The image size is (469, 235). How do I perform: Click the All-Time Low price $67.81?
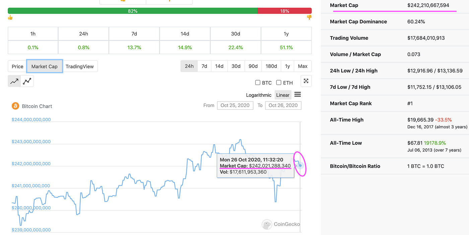(415, 143)
